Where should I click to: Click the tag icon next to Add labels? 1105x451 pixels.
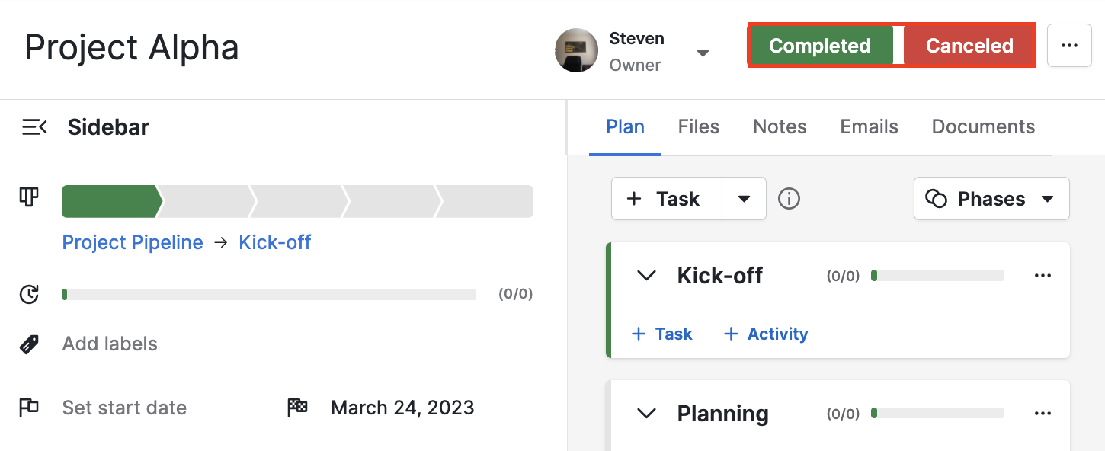pyautogui.click(x=28, y=344)
